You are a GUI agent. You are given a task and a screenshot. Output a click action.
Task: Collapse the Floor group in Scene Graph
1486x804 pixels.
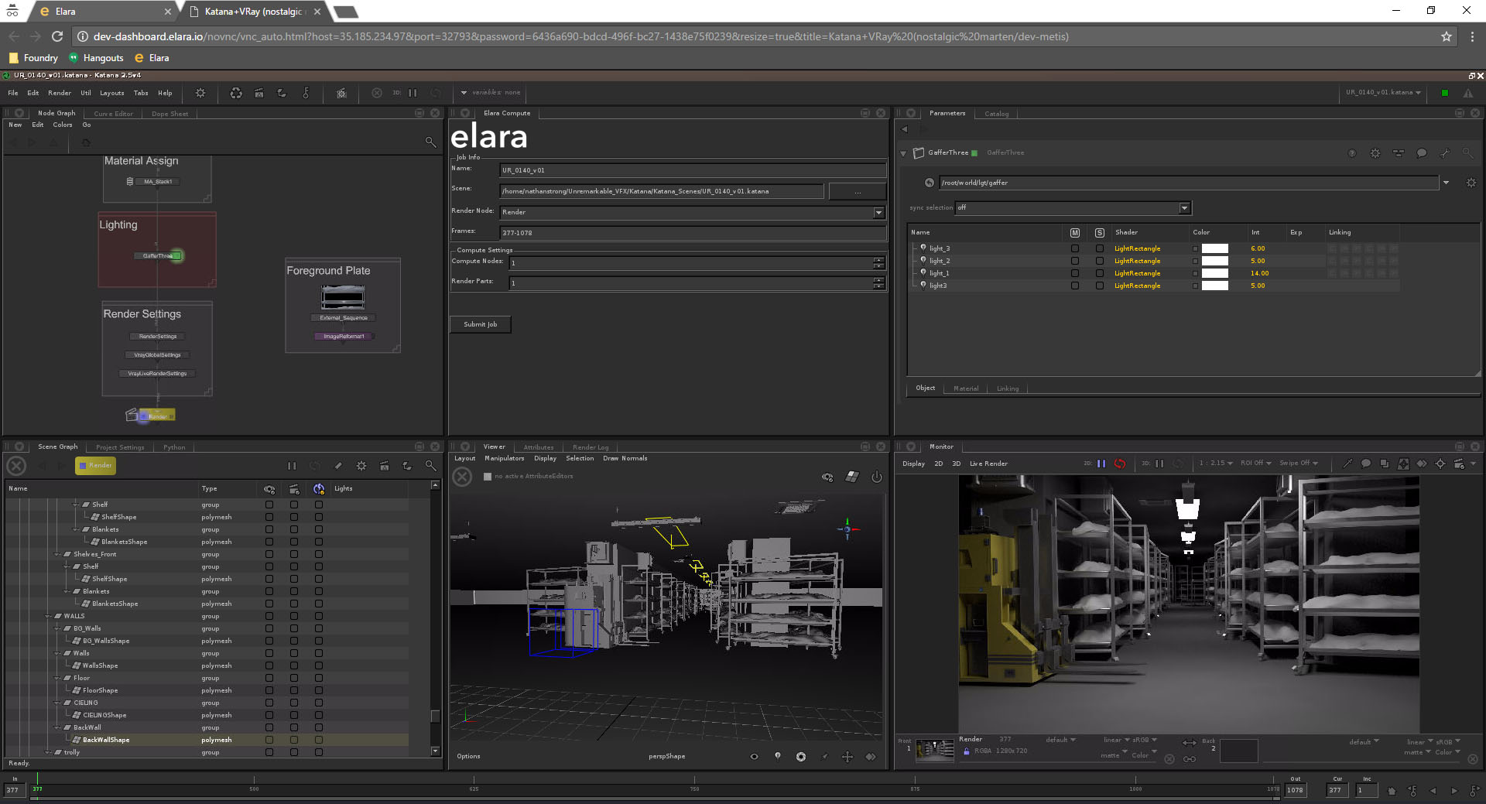(x=58, y=679)
